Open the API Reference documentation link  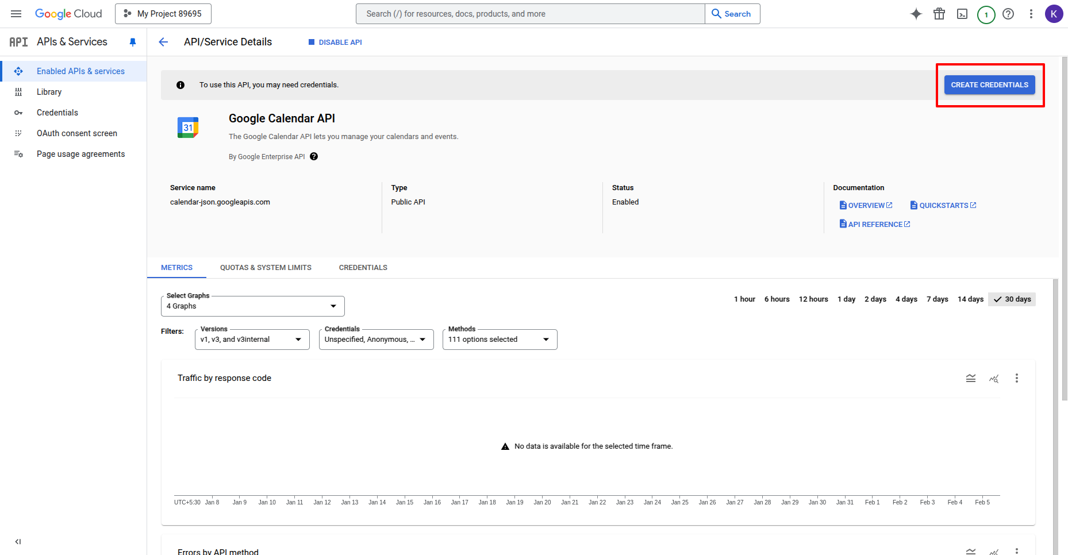pos(875,224)
